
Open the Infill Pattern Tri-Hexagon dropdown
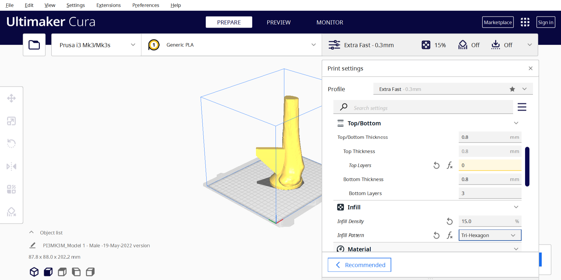pos(490,235)
